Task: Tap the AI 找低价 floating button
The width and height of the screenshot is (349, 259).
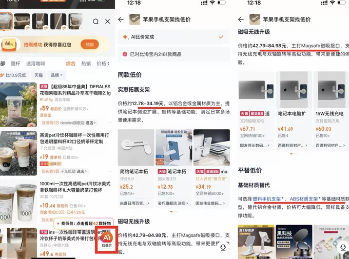Action: (107, 240)
